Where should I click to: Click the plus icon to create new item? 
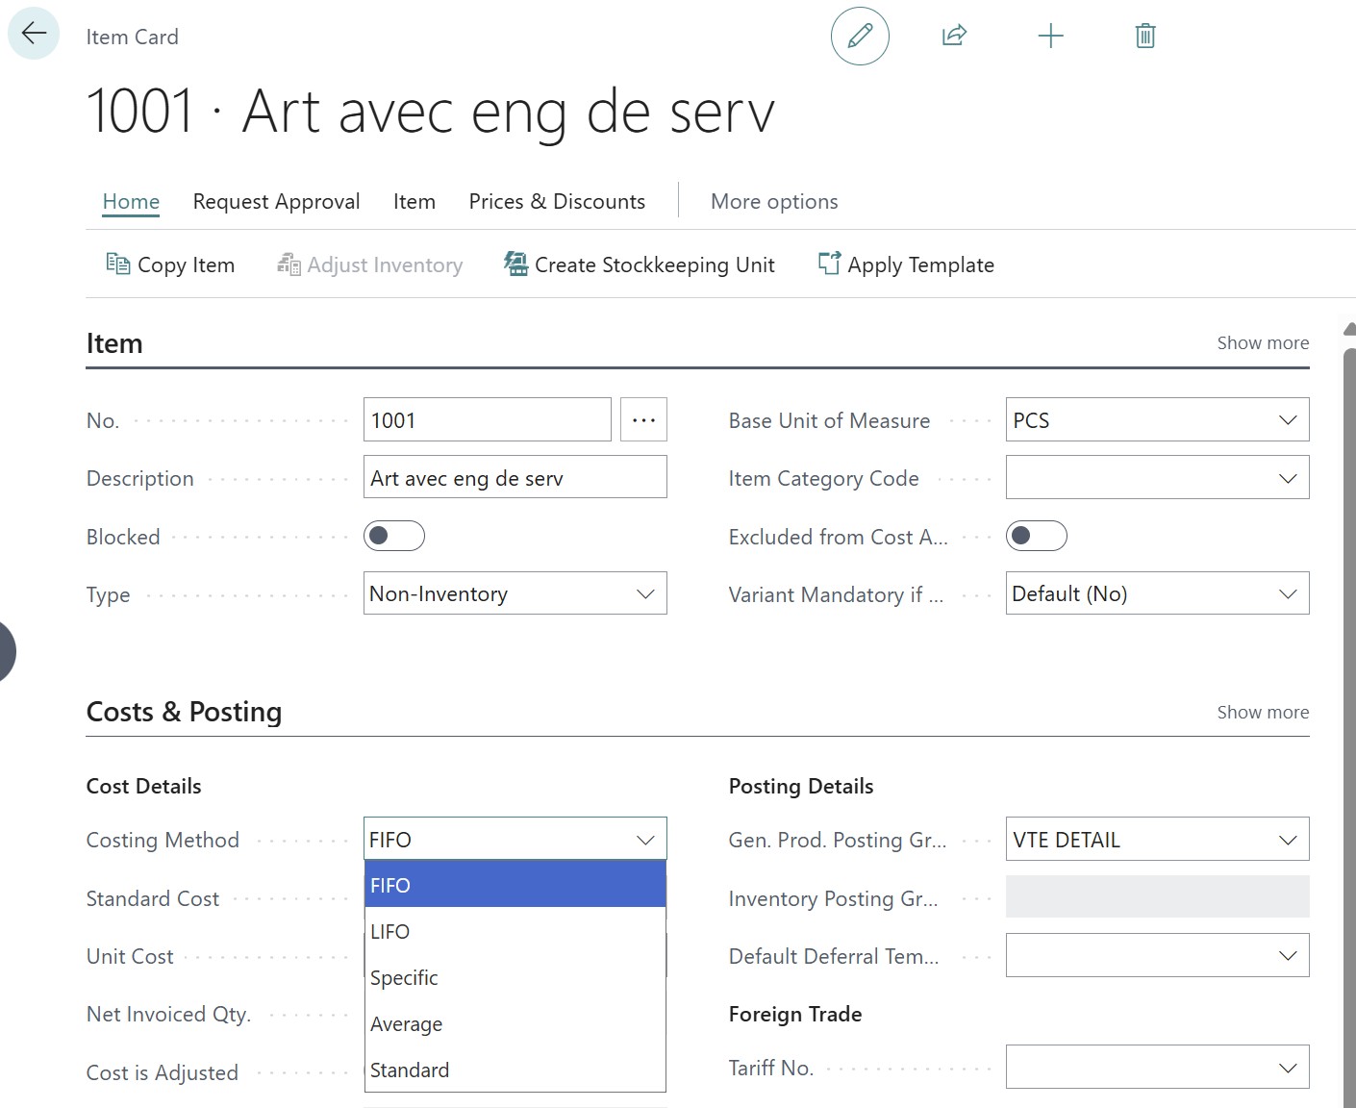tap(1050, 37)
